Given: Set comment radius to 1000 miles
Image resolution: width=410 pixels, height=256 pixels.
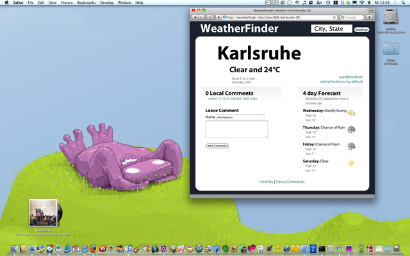Looking at the screenshot, I should pyautogui.click(x=245, y=99).
